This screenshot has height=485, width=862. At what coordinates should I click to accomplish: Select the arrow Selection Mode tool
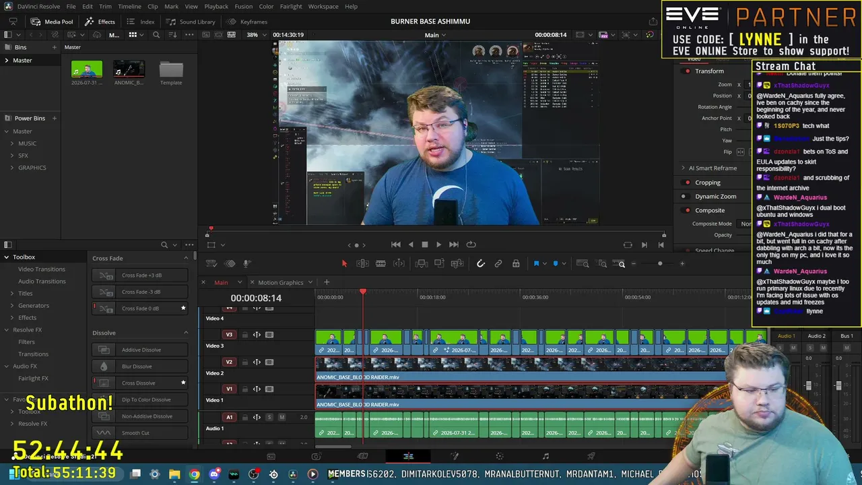click(x=344, y=263)
